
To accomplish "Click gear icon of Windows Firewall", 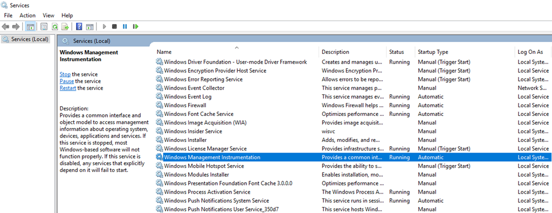I will coord(160,105).
